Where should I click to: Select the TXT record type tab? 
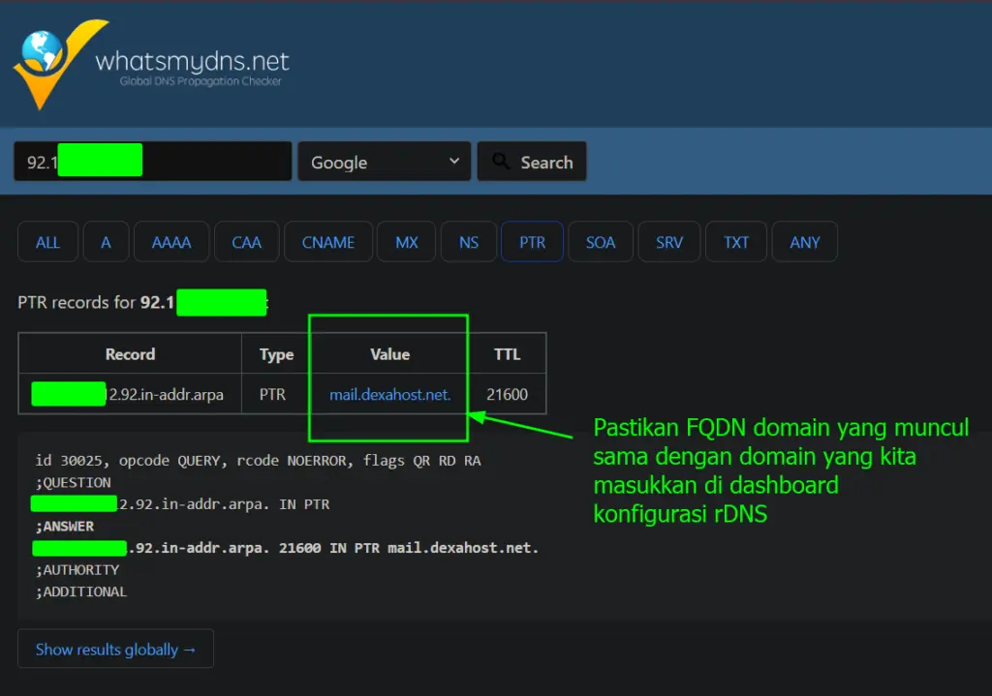point(736,241)
